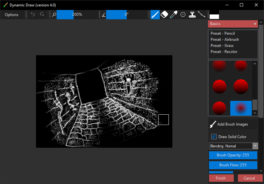Viewport: 264px width, 184px height.
Task: Minimize the Dynamic Draw window
Action: point(227,5)
